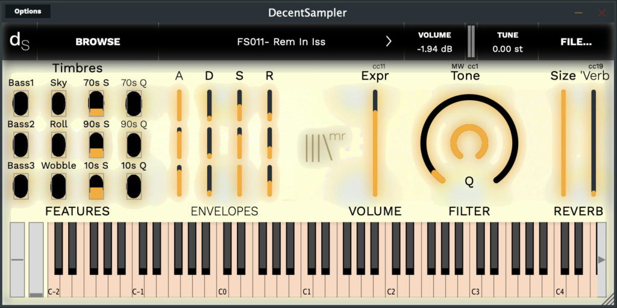Viewport: 617px width, 308px height.
Task: Play the C3 key on the keyboard
Action: click(476, 287)
